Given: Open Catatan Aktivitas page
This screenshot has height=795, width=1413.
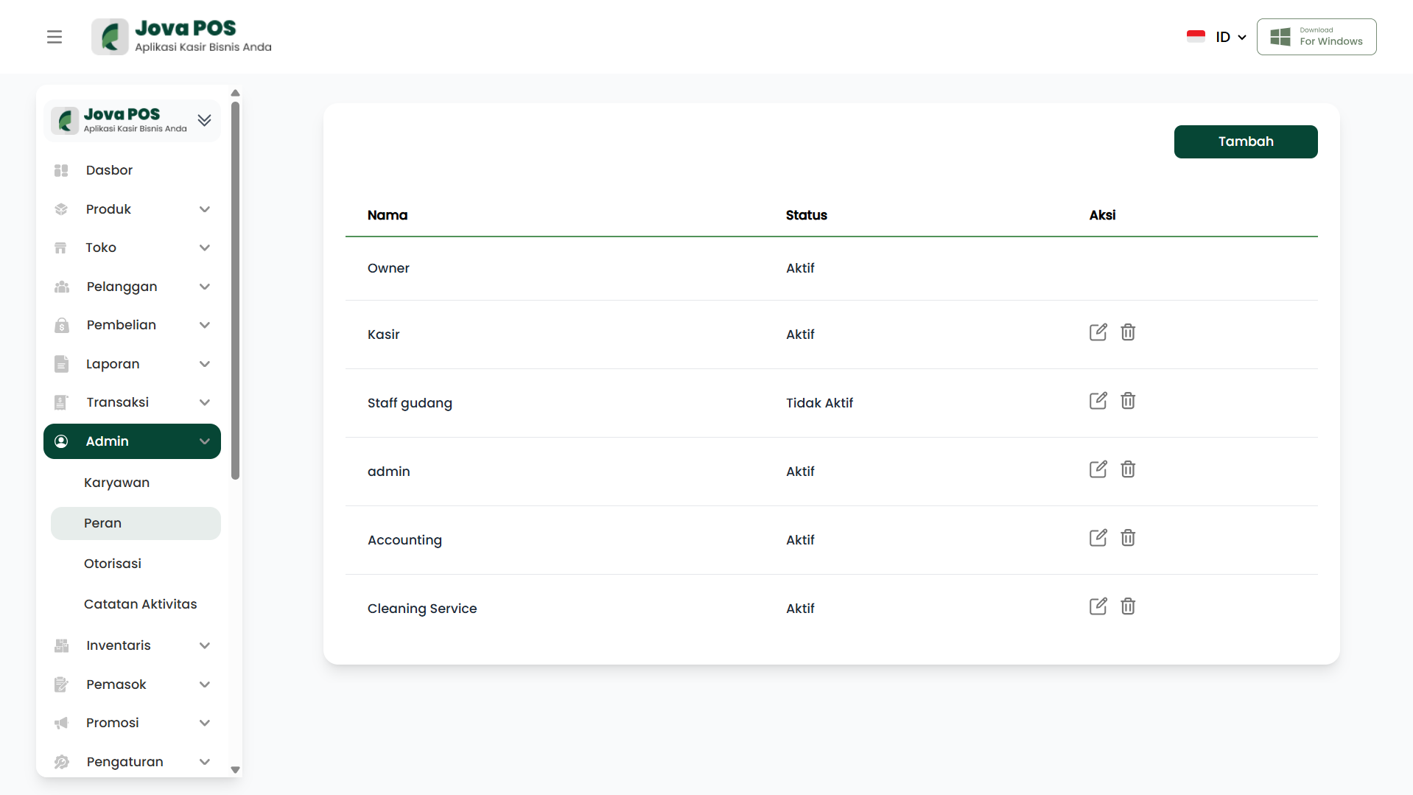Looking at the screenshot, I should 140,604.
